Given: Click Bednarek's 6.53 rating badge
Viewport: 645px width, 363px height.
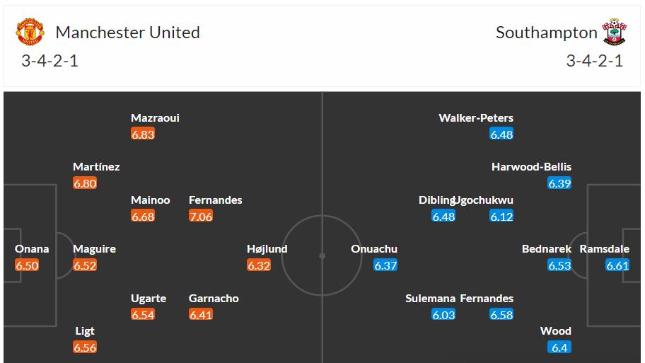Looking at the screenshot, I should (559, 265).
